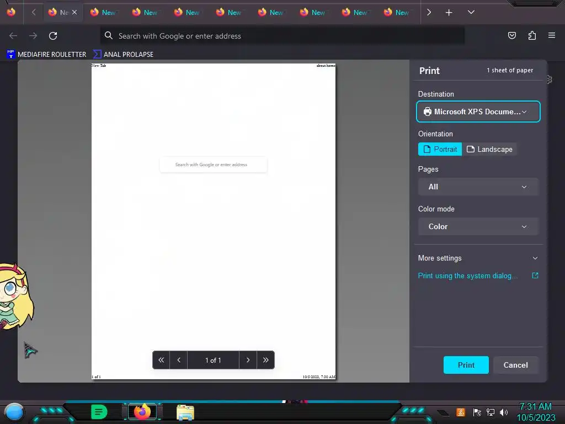Open the list all tabs dropdown
The height and width of the screenshot is (424, 565).
tap(471, 12)
